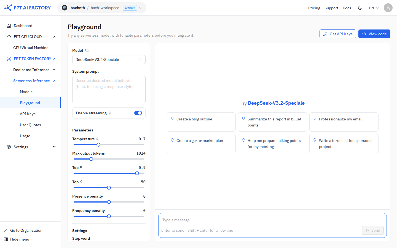
Task: Click the Temperature slider handle
Action: (x=98, y=145)
